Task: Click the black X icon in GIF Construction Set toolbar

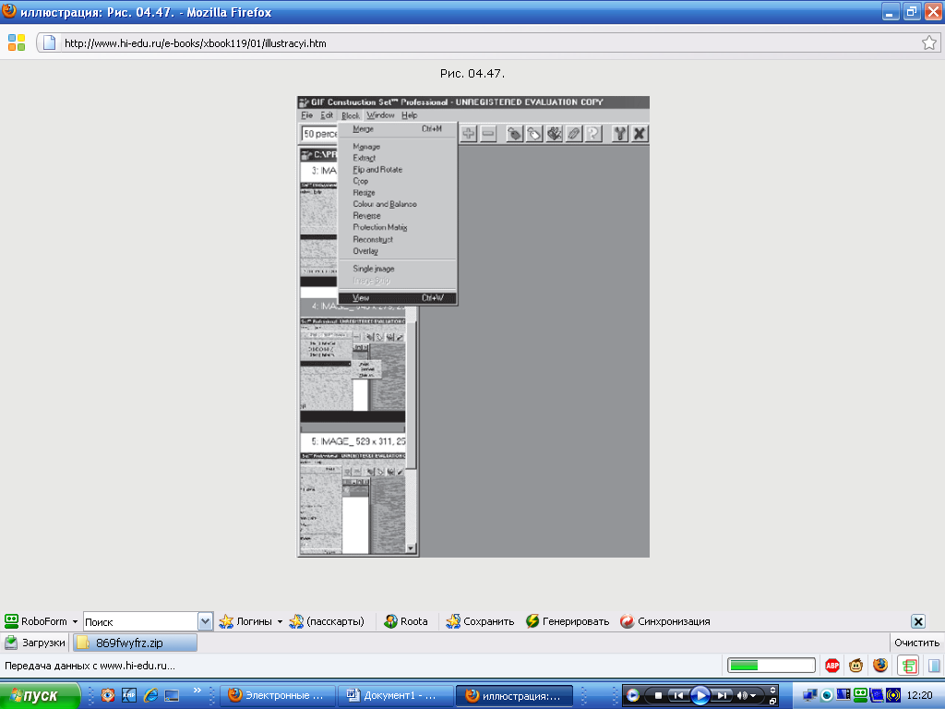Action: pyautogui.click(x=640, y=133)
